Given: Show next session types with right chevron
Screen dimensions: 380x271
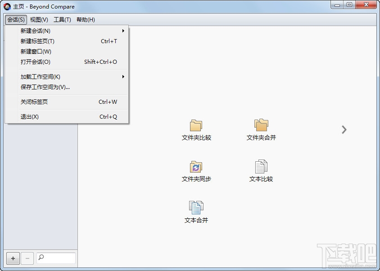Looking at the screenshot, I should coord(344,130).
